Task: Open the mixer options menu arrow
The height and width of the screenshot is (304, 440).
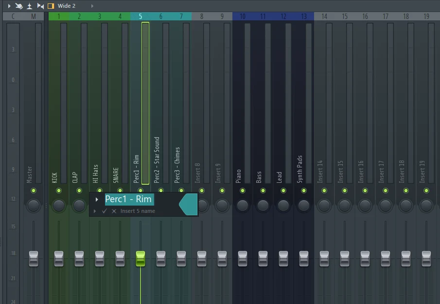Action: point(9,6)
